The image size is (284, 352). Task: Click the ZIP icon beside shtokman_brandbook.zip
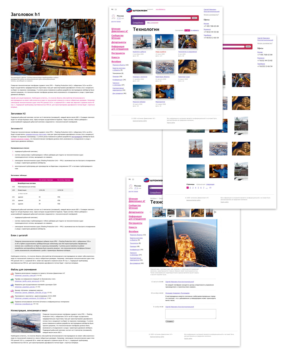[x=12, y=303]
